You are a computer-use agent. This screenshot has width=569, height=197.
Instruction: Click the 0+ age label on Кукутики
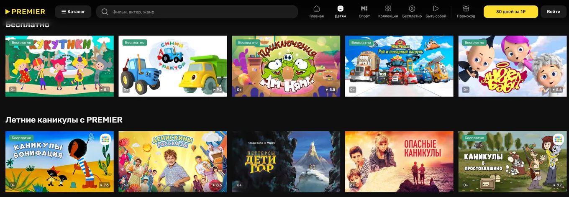(x=13, y=90)
